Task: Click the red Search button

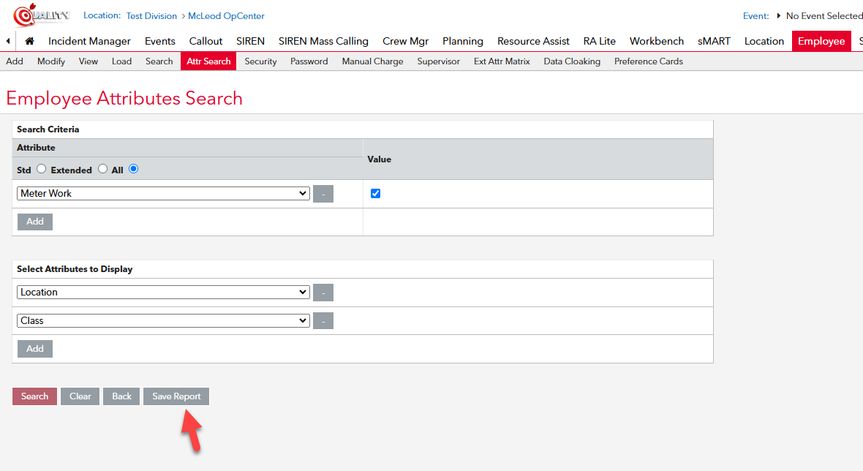Action: [x=34, y=396]
